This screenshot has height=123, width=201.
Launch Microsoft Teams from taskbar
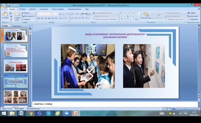(x=39, y=113)
